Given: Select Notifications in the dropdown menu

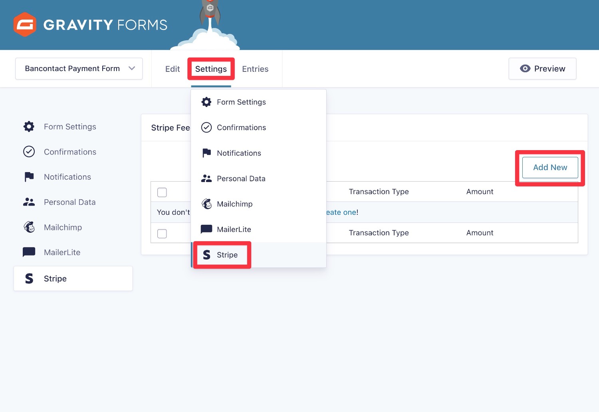Looking at the screenshot, I should coord(259,153).
